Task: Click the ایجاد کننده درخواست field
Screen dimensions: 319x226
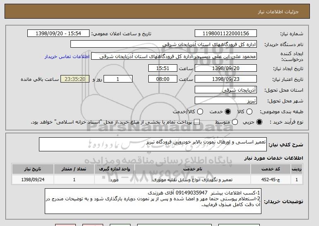Action: click(174, 56)
